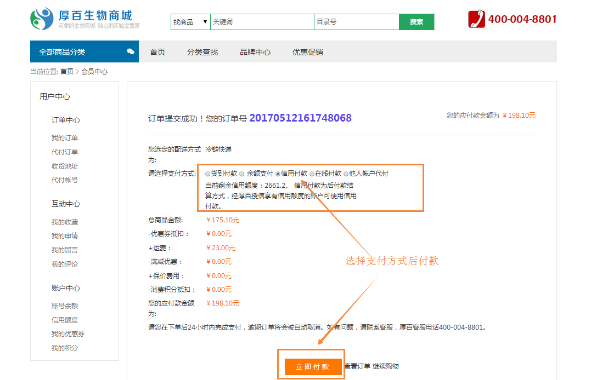This screenshot has width=591, height=380.
Task: Click the 目录号 input field
Action: pos(356,22)
